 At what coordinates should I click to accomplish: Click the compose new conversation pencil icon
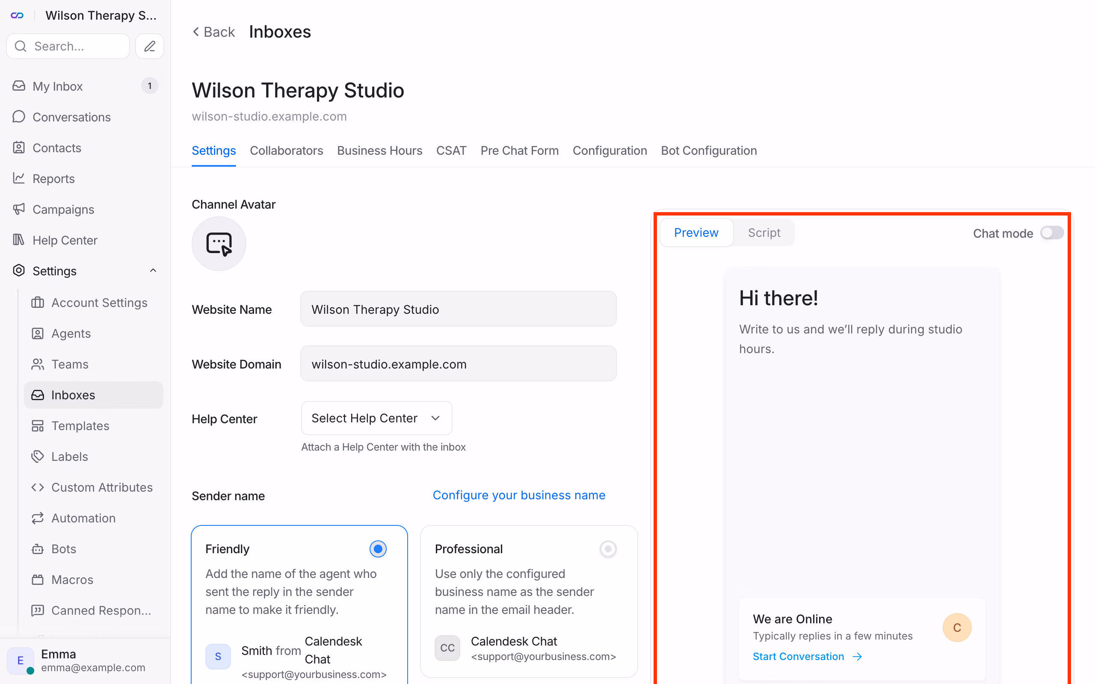[x=149, y=46]
